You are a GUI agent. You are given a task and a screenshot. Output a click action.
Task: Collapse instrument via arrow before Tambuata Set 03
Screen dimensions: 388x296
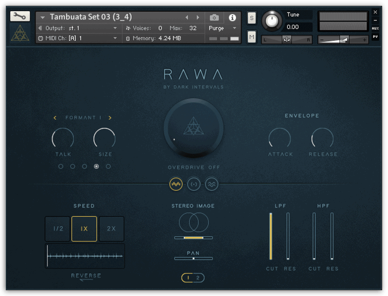click(x=42, y=17)
